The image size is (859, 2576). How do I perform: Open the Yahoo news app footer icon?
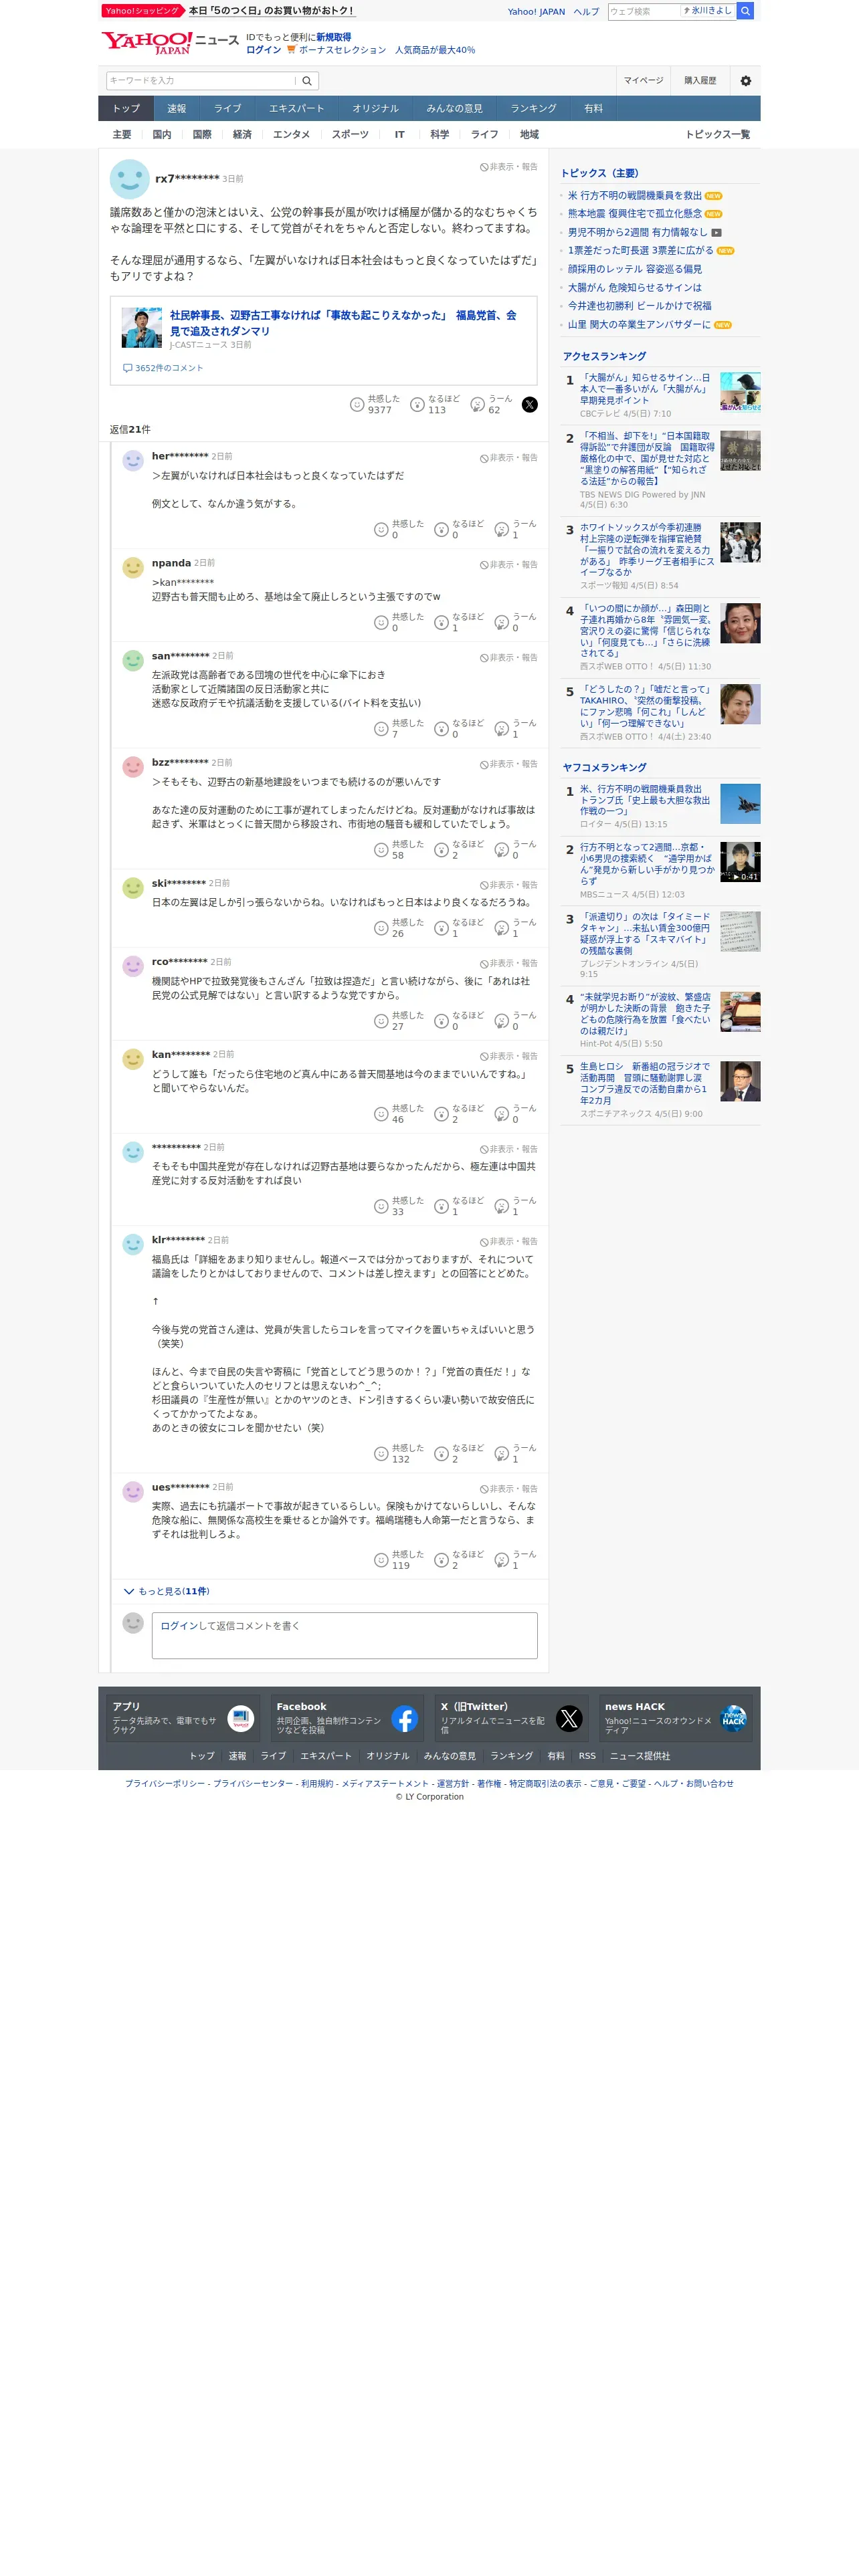point(240,1718)
